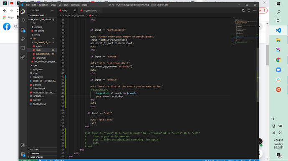Image resolution: width=288 pixels, height=161 pixels.
Task: Close the cli.rb editor tab
Action: click(x=75, y=10)
